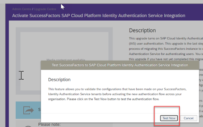Screen dimensions: 203x127
Task: Click the paragraph starting "This upgrade turns on"
Action: [166, 49]
